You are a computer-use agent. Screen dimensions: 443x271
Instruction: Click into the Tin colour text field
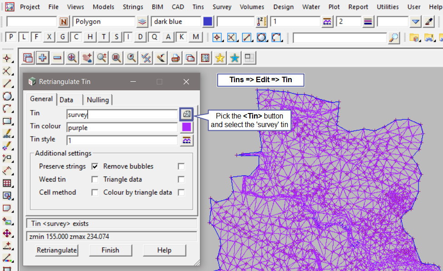[x=121, y=128]
